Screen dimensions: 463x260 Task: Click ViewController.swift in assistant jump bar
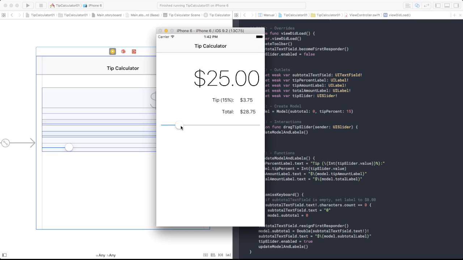coord(362,15)
